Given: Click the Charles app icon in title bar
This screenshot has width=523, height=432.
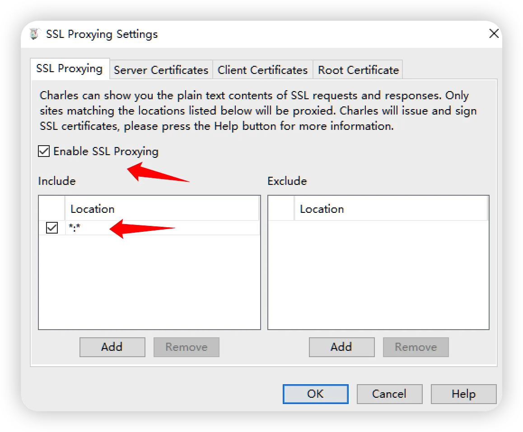Looking at the screenshot, I should (34, 34).
